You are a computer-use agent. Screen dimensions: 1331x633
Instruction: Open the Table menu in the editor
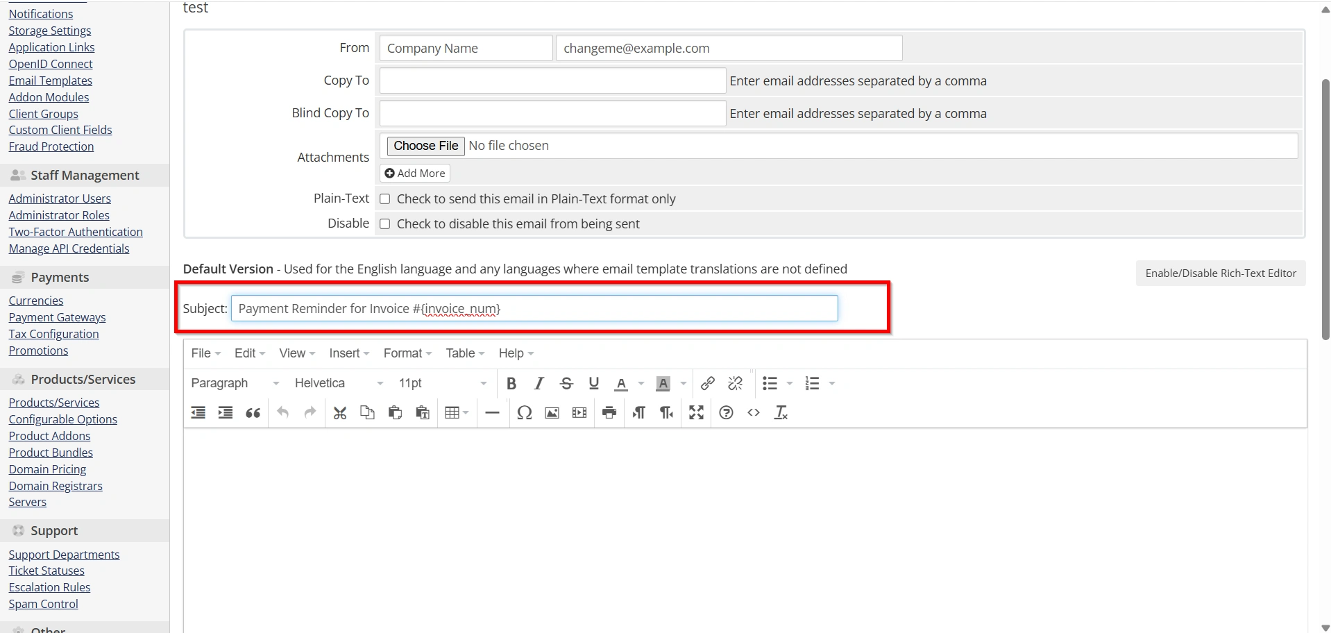coord(465,353)
